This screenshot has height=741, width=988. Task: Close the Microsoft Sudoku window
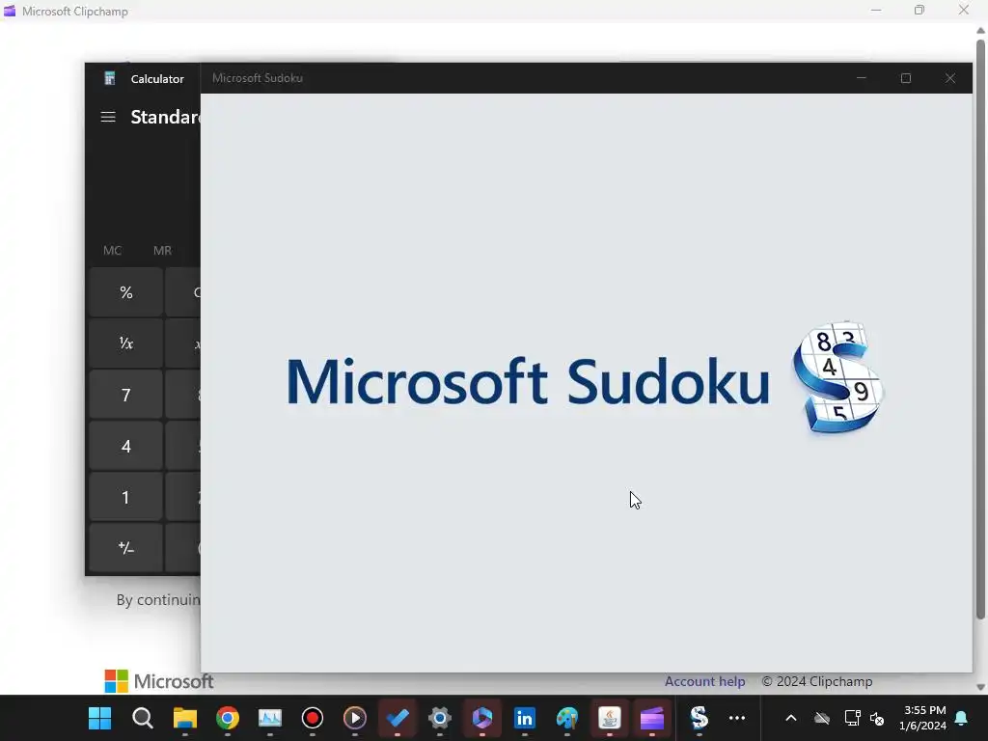coord(950,78)
